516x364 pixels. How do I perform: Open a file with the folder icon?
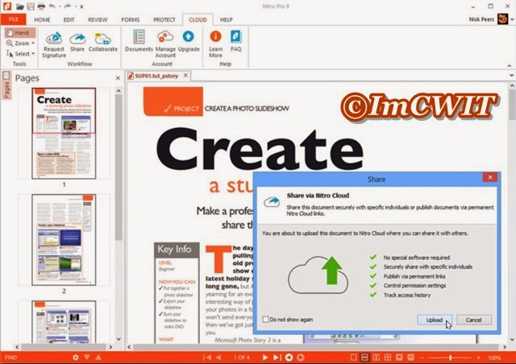click(x=19, y=6)
